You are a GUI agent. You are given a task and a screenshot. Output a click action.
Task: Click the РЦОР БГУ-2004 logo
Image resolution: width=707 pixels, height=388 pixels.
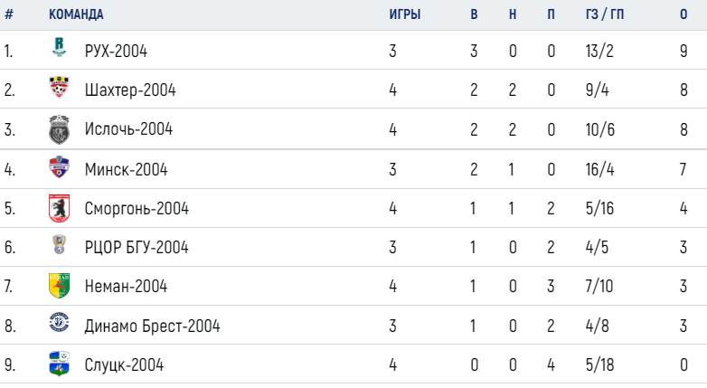(59, 244)
